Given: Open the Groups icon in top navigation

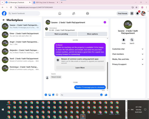Looking at the screenshot, I should (88, 13).
